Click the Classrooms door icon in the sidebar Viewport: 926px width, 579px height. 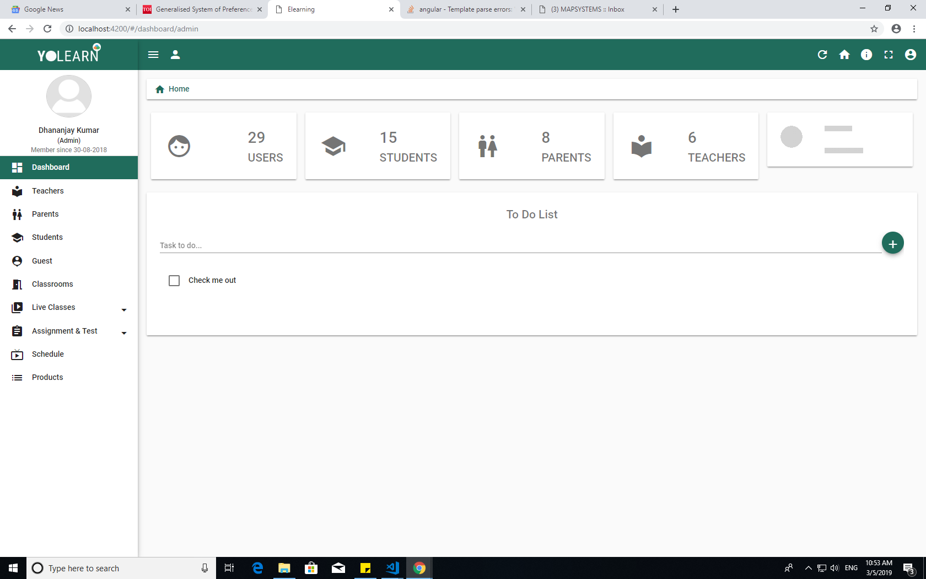(17, 284)
